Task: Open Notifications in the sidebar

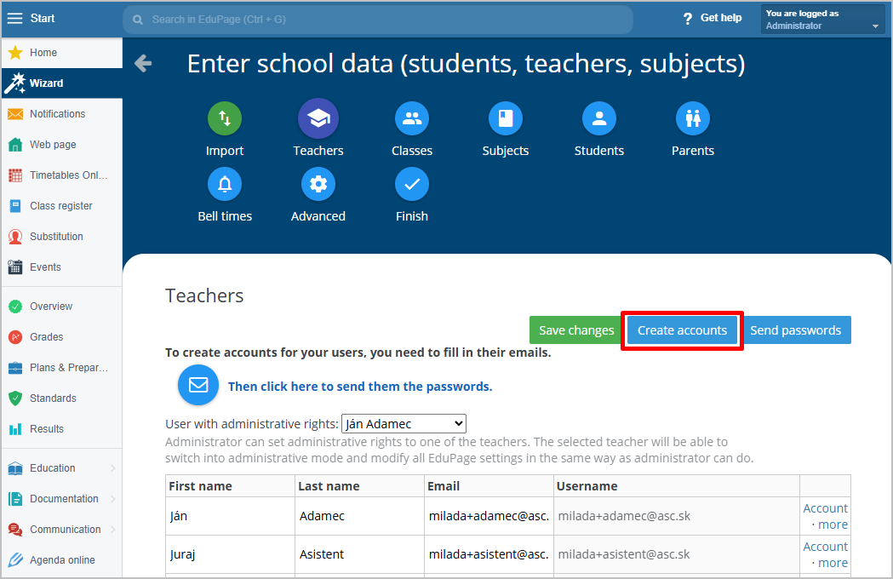Action: pos(57,114)
